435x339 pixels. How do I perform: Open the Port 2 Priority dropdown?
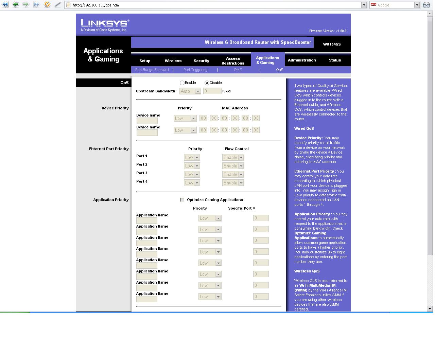[x=192, y=166]
